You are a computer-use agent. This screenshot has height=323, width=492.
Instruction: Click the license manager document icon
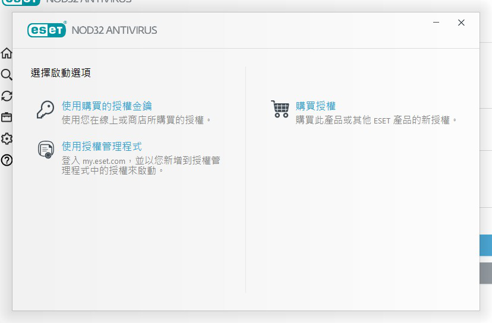point(46,149)
